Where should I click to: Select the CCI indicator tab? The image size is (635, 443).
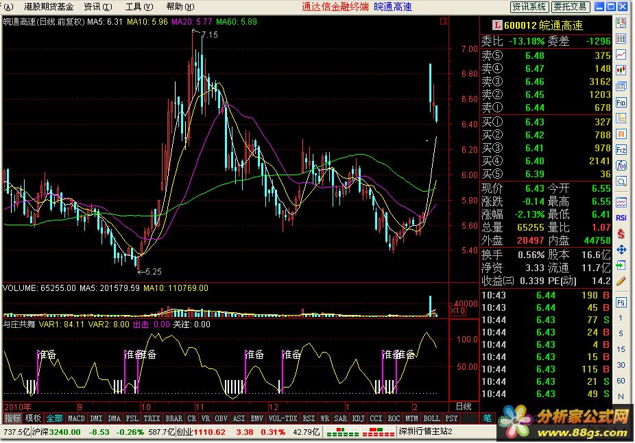(376, 418)
